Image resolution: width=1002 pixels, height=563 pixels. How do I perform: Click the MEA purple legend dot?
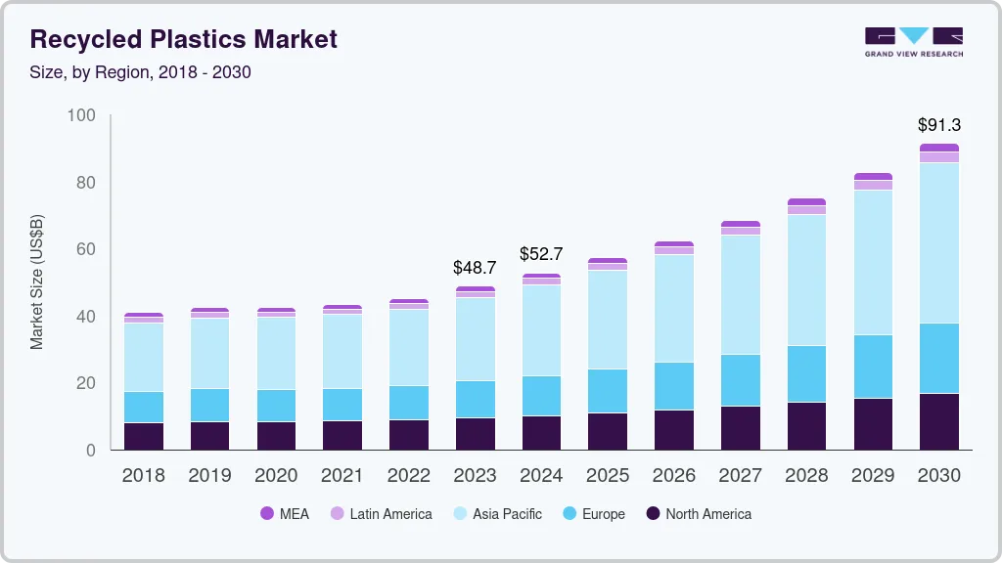tap(267, 513)
